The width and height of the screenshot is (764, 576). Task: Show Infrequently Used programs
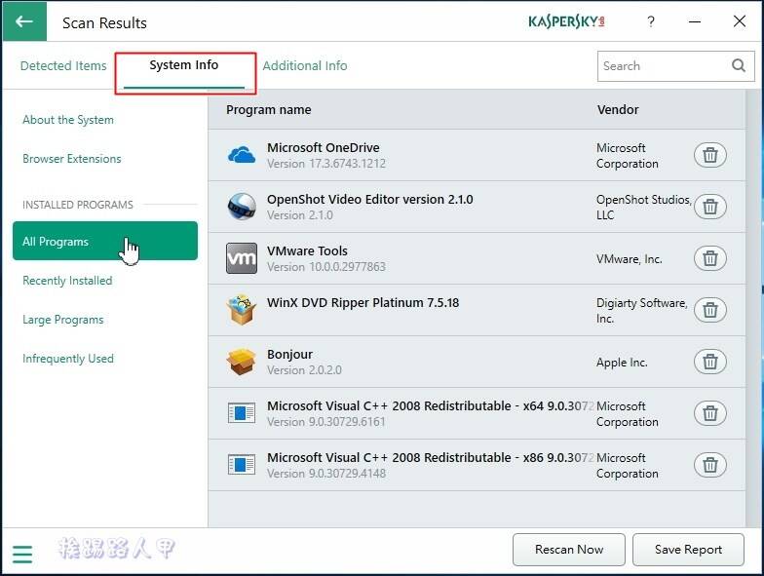[x=68, y=359]
